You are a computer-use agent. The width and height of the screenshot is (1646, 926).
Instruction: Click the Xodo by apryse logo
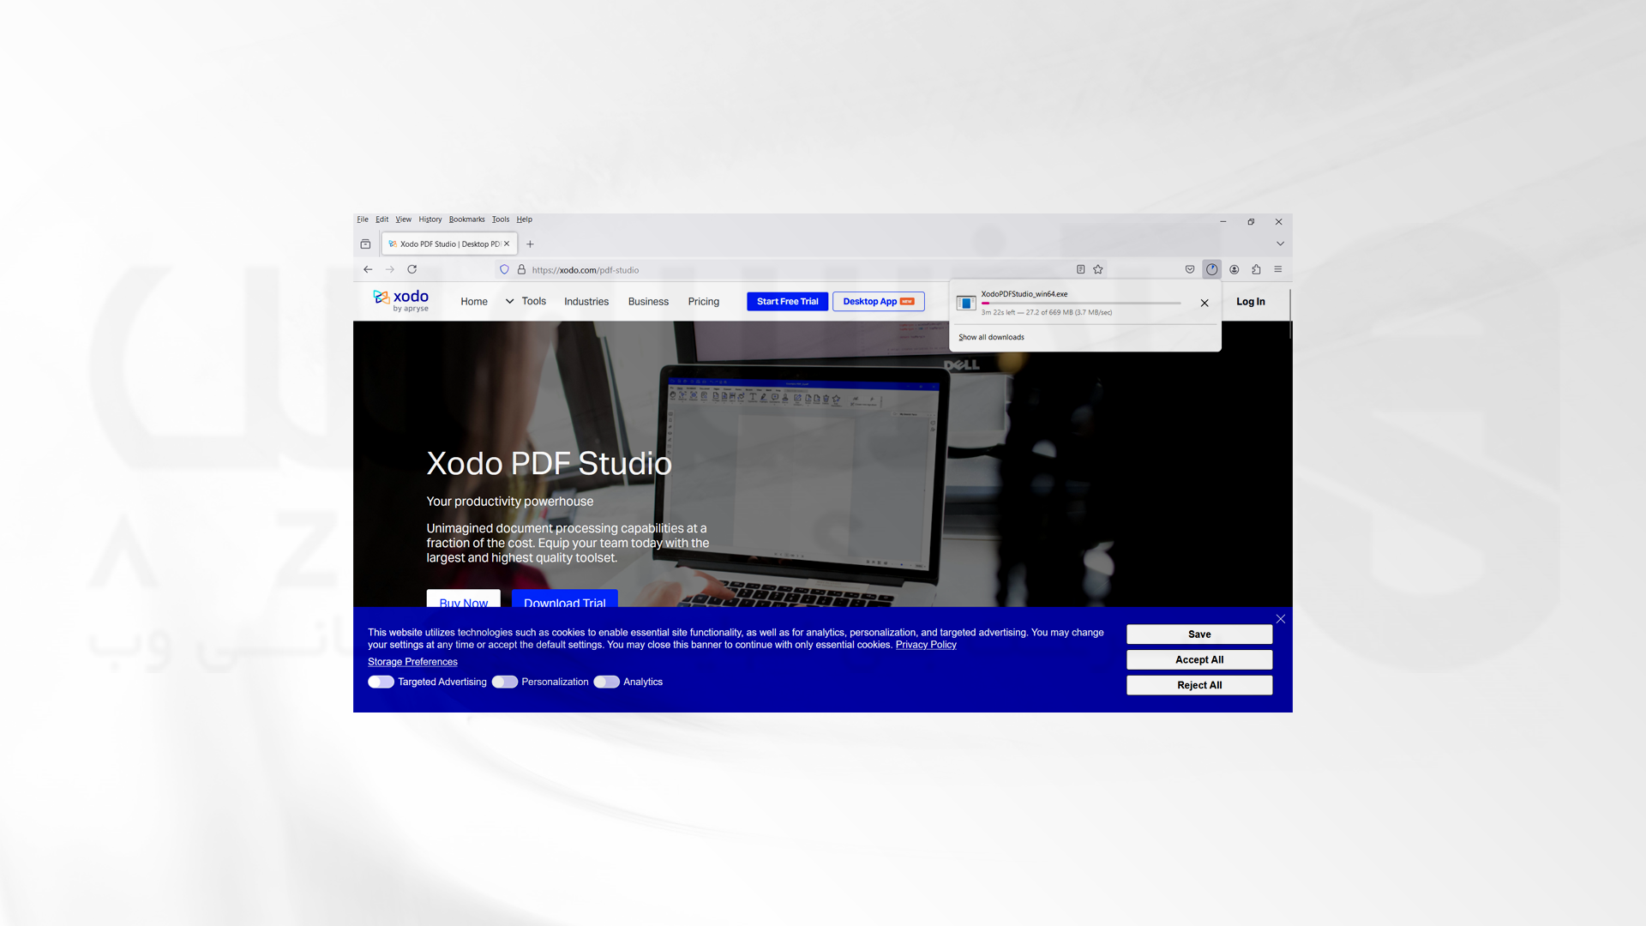[x=400, y=301]
